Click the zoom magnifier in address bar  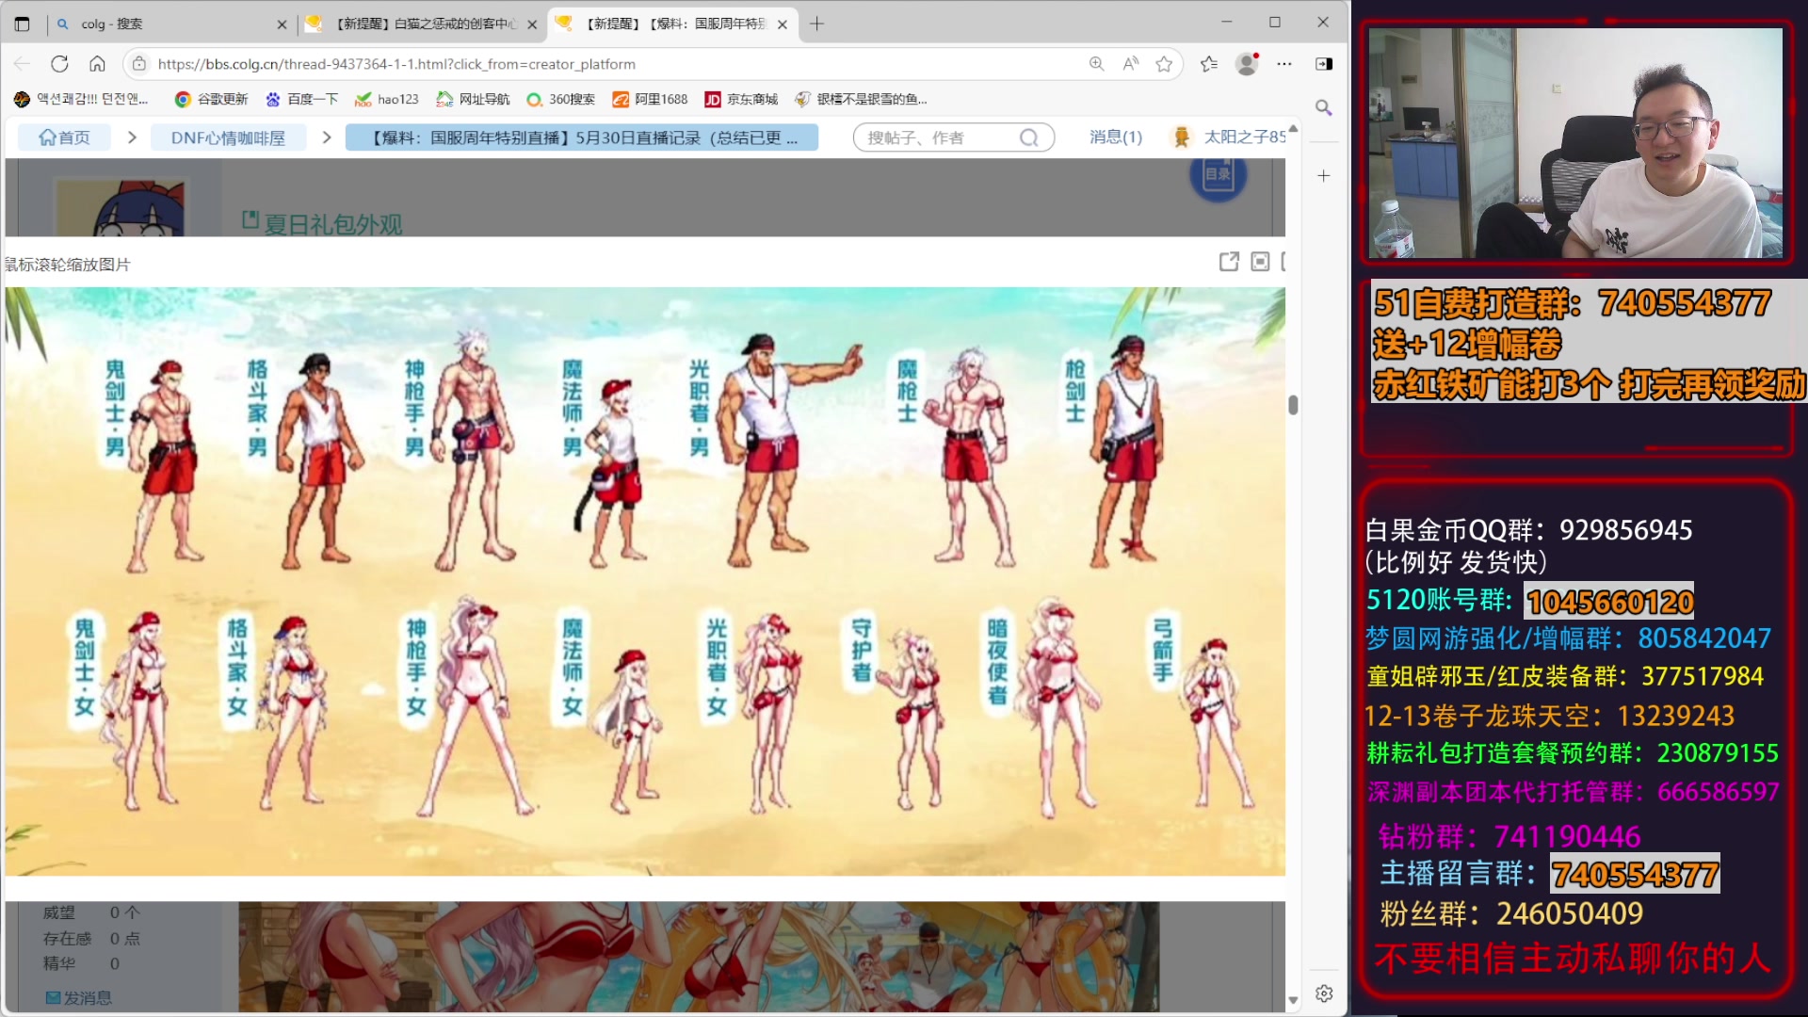click(x=1096, y=64)
